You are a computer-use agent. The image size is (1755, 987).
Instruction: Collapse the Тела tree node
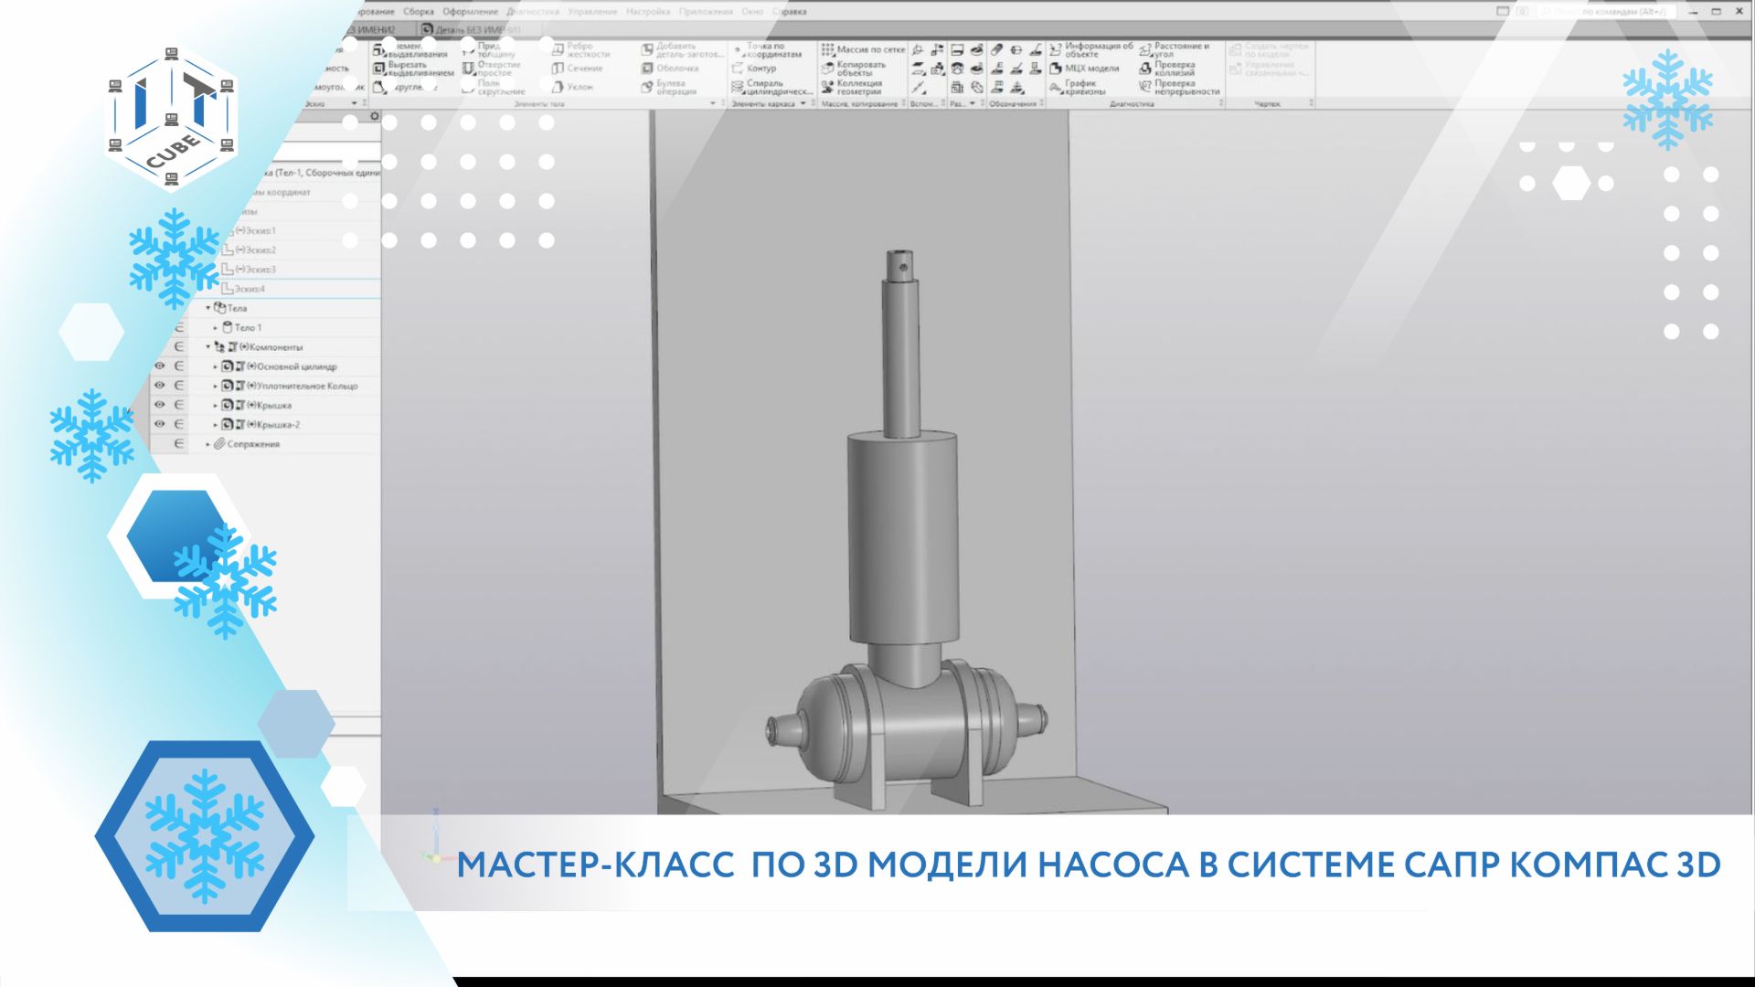click(208, 308)
